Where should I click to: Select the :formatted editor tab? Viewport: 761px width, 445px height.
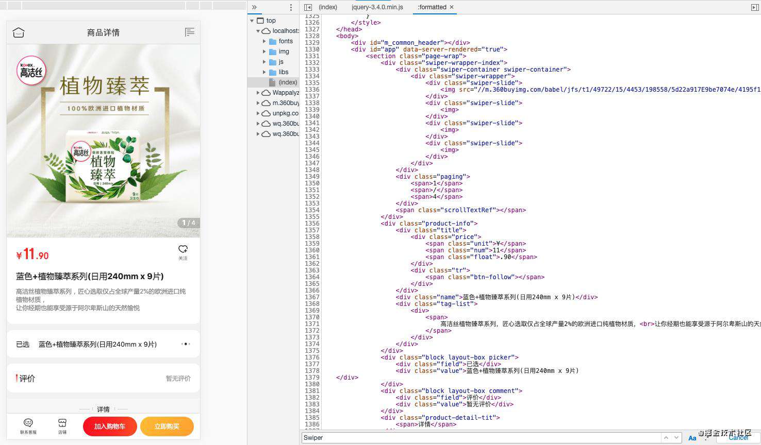(x=432, y=7)
